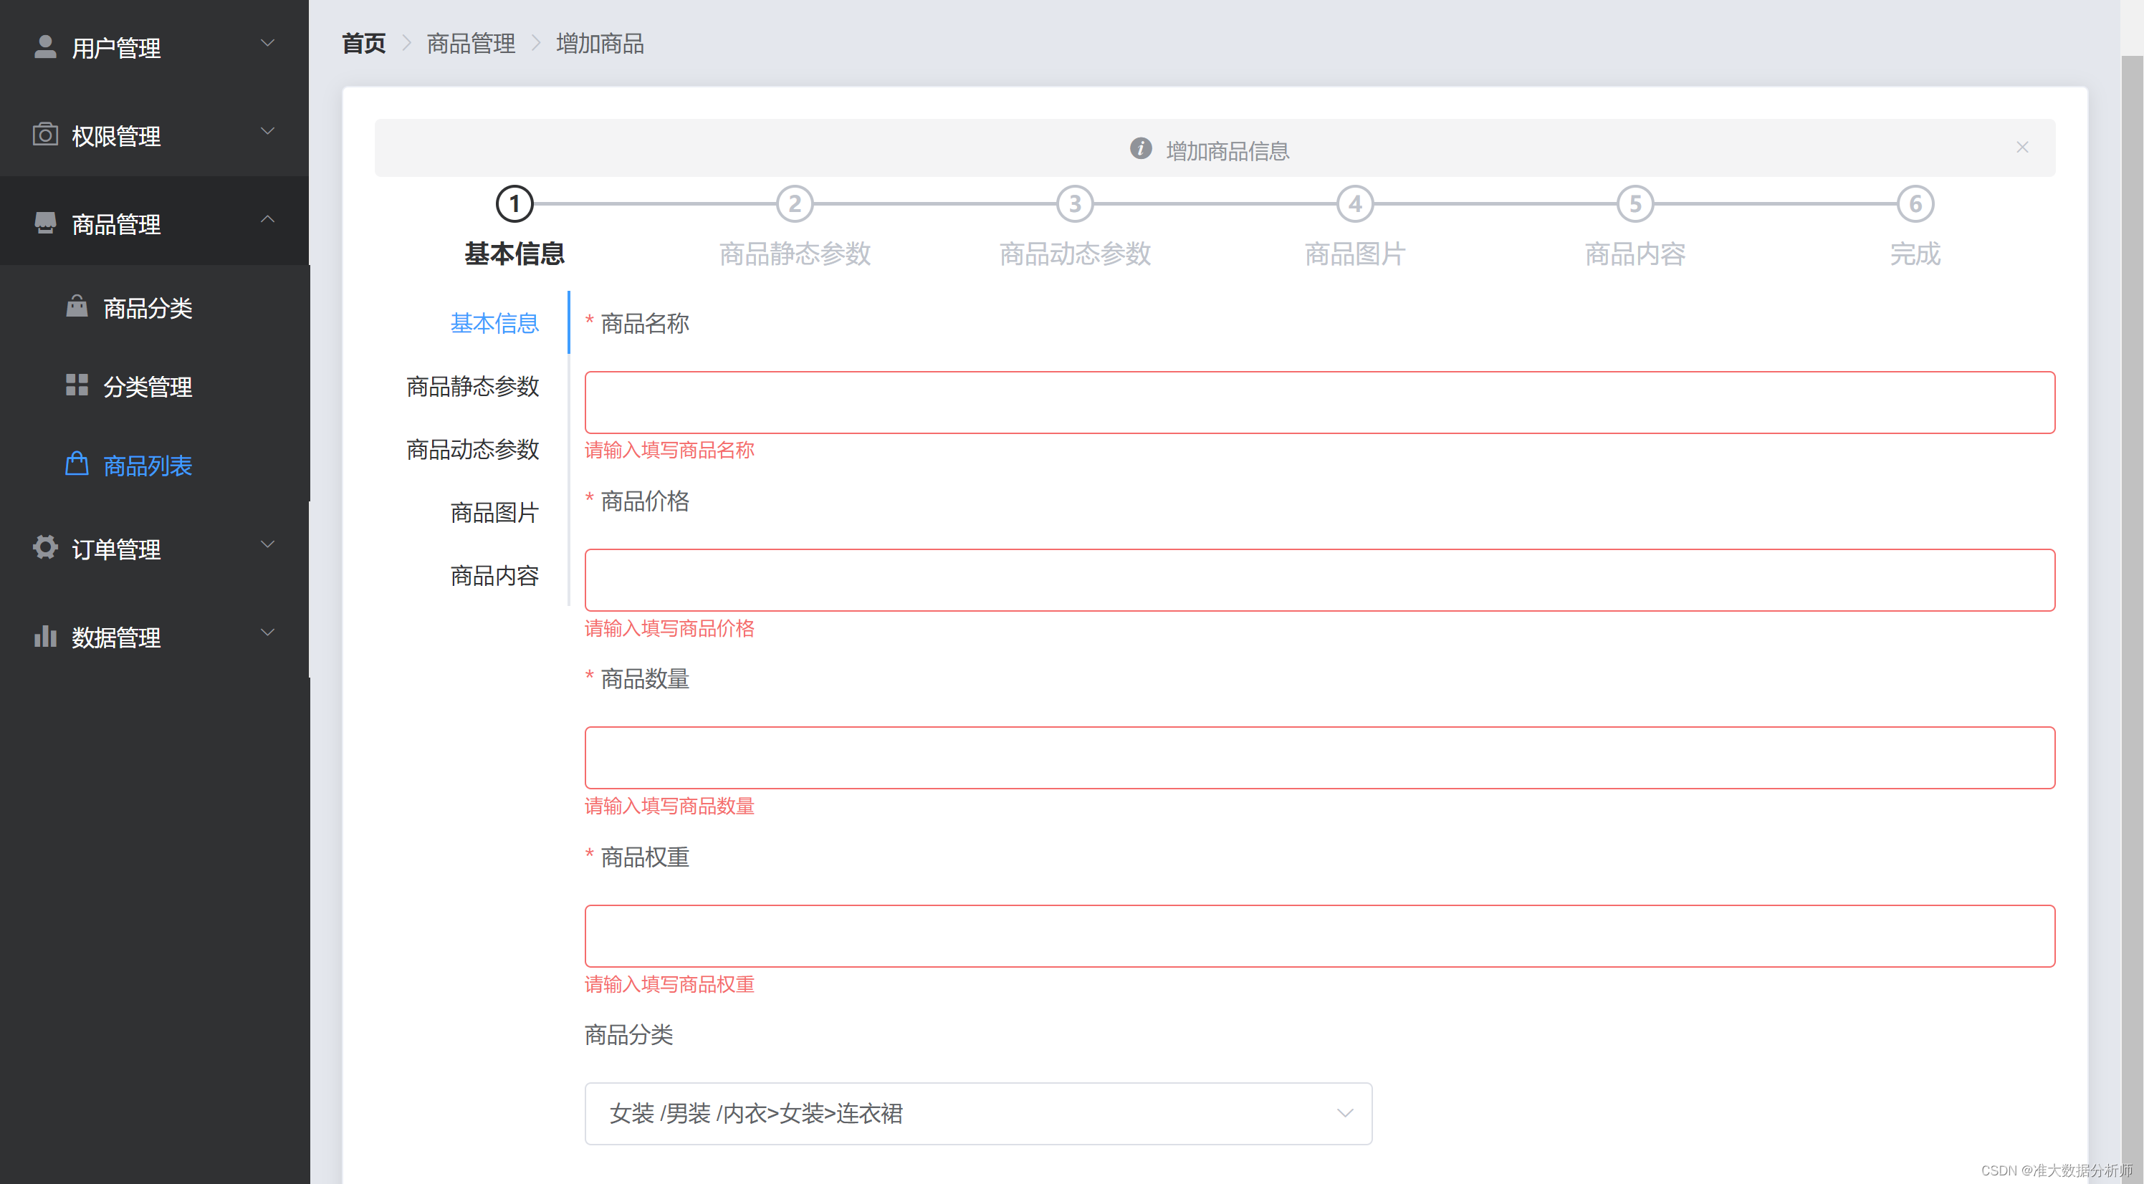The height and width of the screenshot is (1184, 2144).
Task: Click the 商品内容 step title
Action: 1635,253
